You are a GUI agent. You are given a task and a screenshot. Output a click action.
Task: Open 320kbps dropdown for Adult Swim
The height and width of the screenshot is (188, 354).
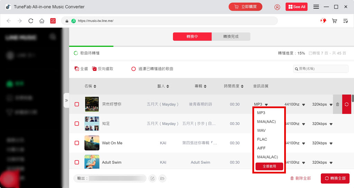(x=322, y=162)
